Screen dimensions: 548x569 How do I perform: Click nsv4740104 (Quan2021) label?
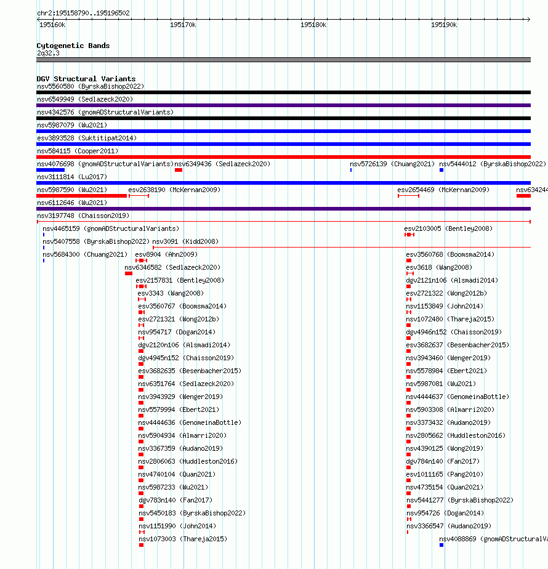177,474
